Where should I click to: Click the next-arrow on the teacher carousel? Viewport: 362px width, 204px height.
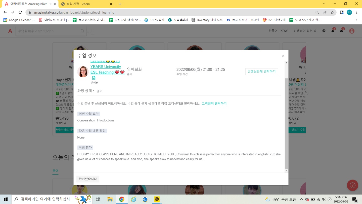pyautogui.click(x=306, y=92)
